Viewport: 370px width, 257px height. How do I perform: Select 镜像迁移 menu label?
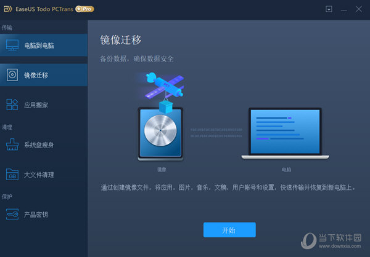click(x=36, y=75)
